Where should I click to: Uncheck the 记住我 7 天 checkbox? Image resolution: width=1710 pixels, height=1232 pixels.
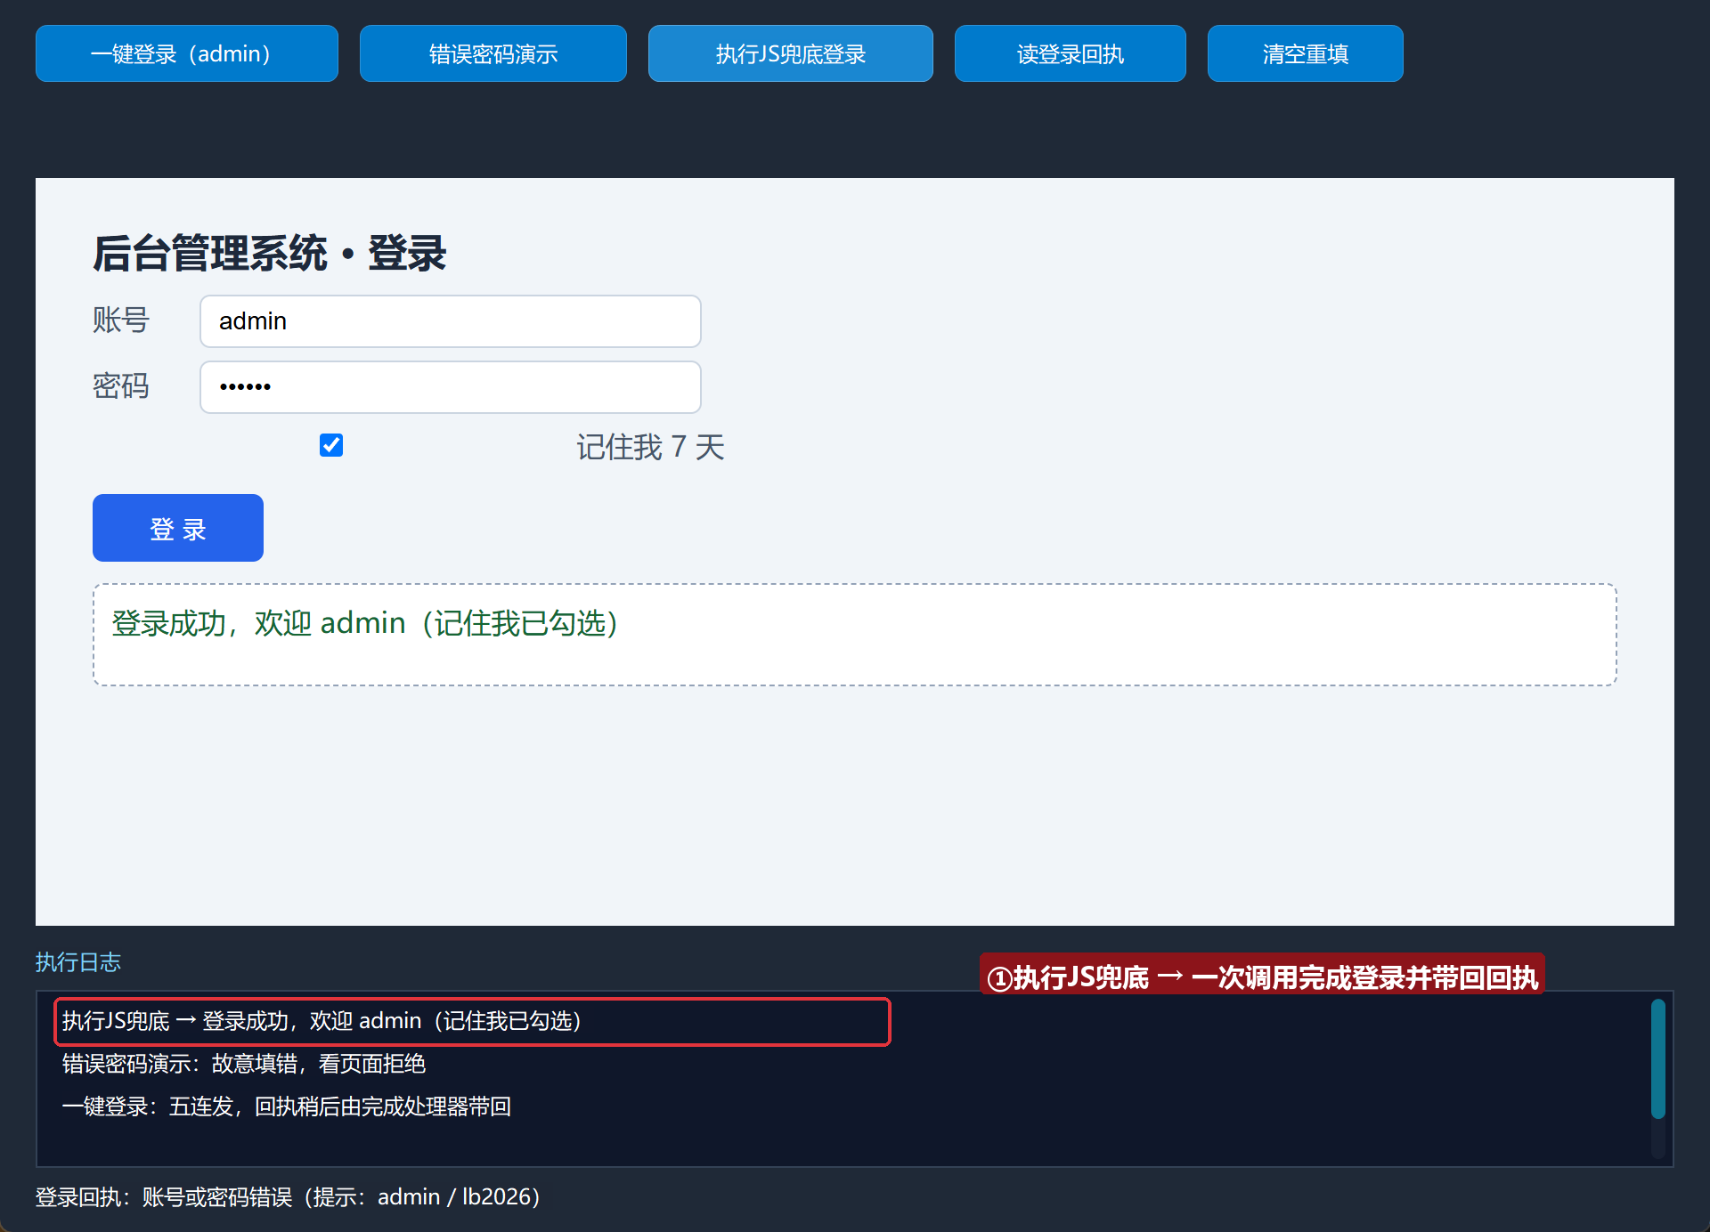tap(331, 445)
